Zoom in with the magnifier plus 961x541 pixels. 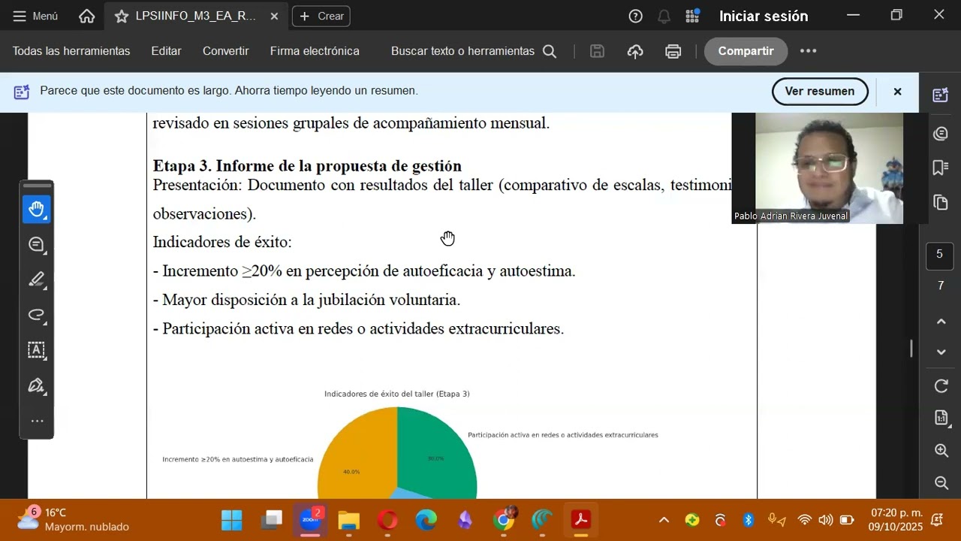click(x=941, y=451)
